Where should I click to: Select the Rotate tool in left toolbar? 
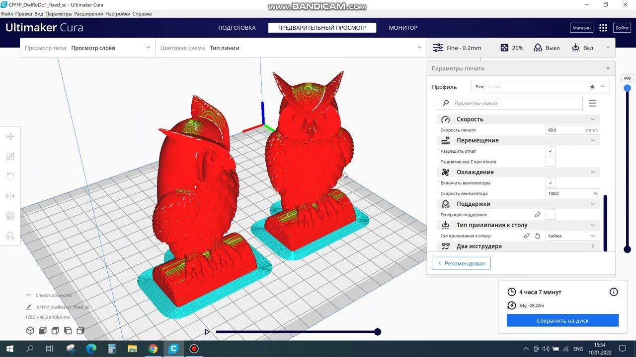point(10,176)
